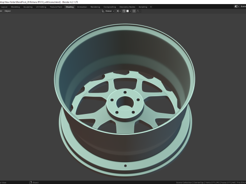Open the Object menu in viewport header
This screenshot has width=246, height=184.
pos(8,11)
